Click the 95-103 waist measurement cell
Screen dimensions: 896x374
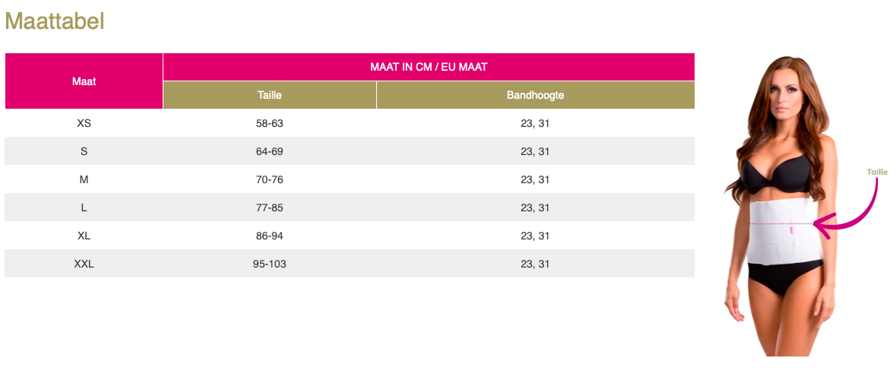point(270,264)
